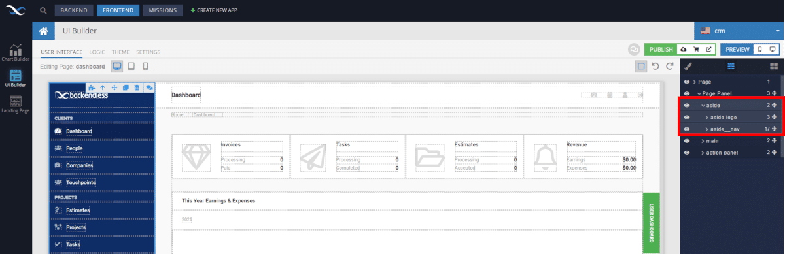Screen dimensions: 785x254
Task: Open Landing Page in the left sidebar
Action: 16,104
